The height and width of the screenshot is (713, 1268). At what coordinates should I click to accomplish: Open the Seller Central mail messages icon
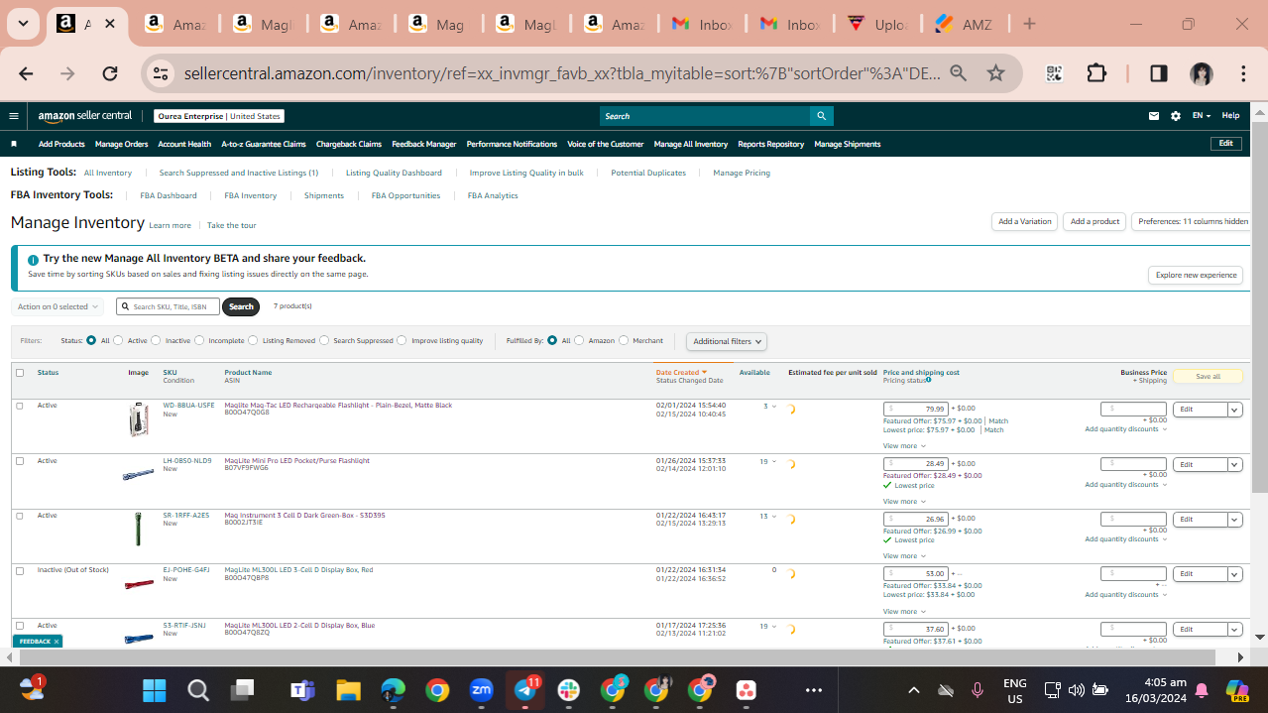click(x=1154, y=116)
